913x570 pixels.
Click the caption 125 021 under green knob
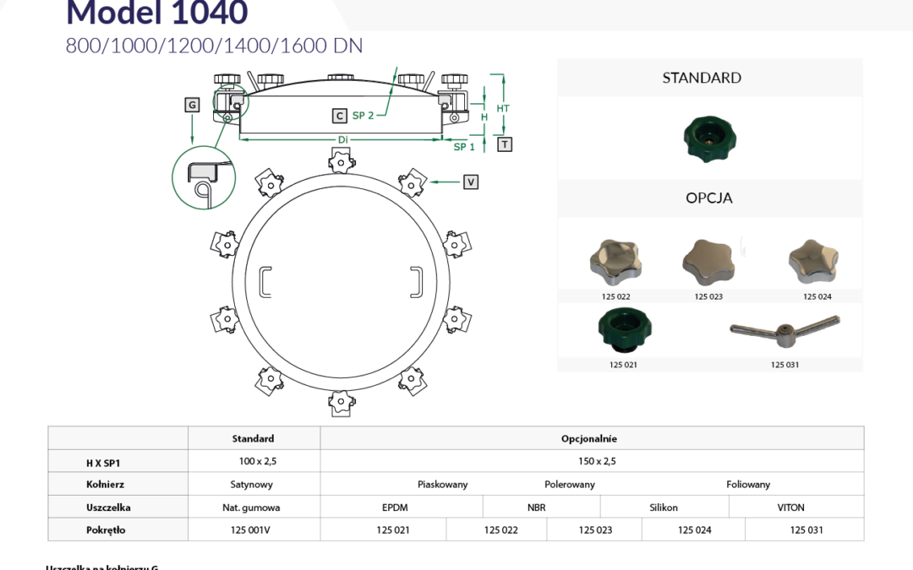pos(623,365)
